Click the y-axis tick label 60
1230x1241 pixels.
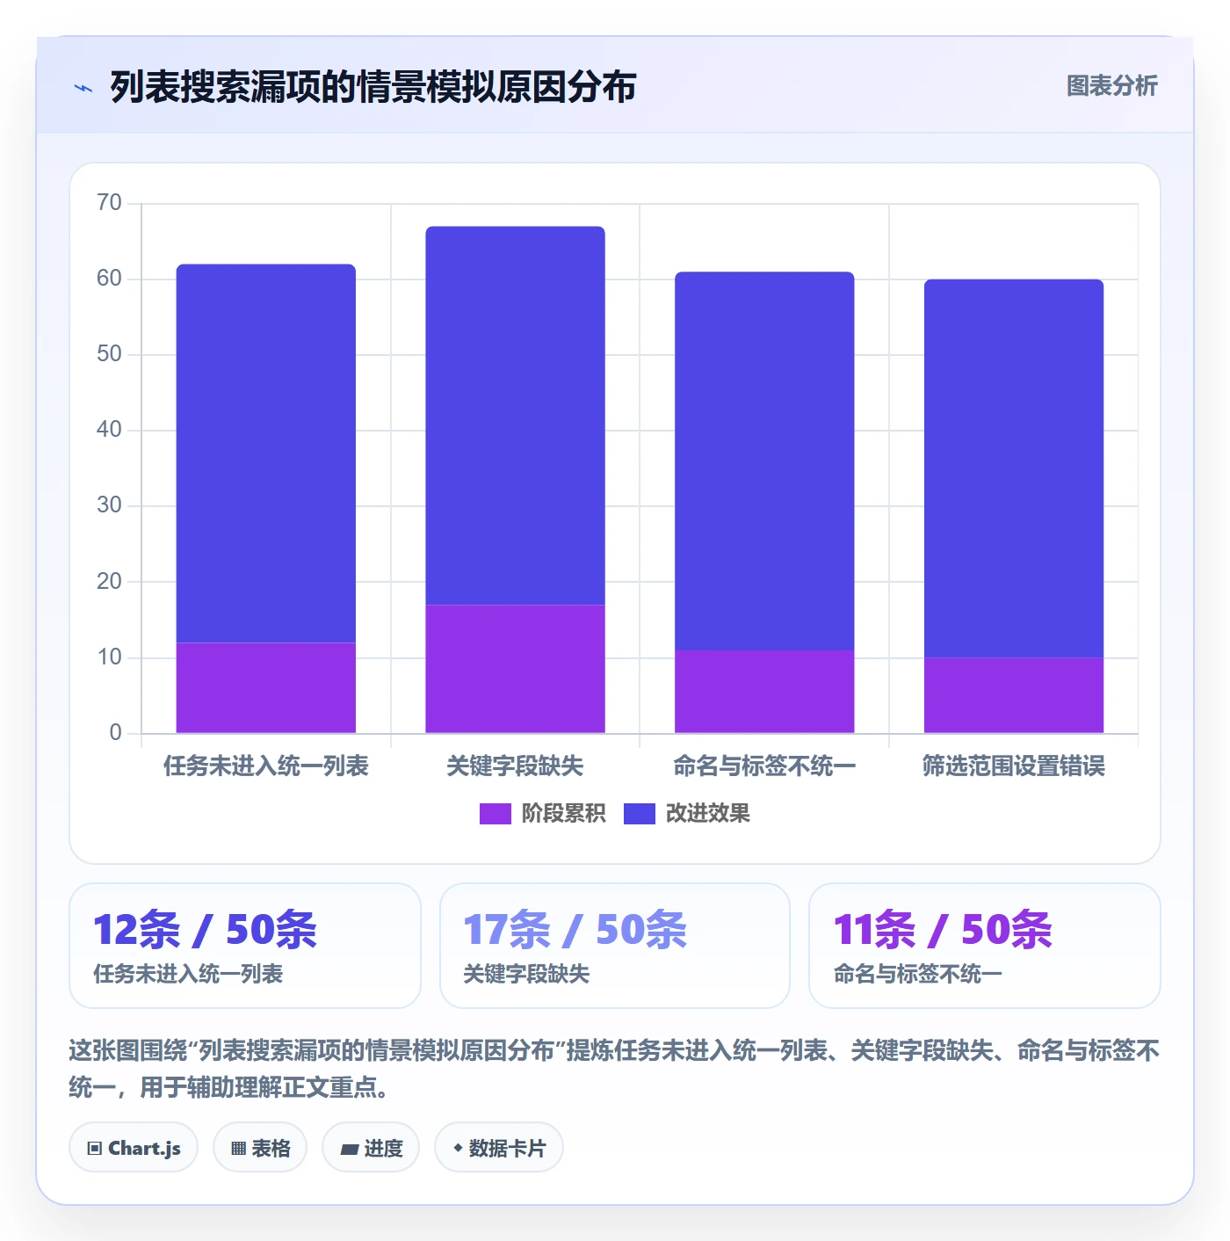109,279
